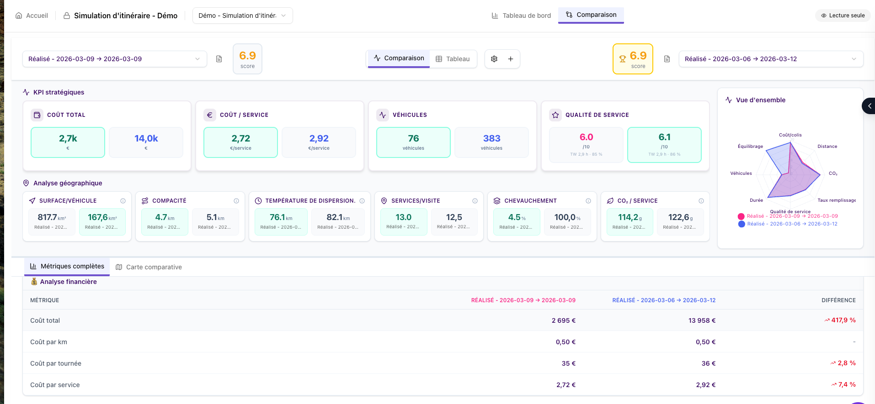Click info icon on Chevauchement card
Screen dimensions: 875x404
point(588,201)
